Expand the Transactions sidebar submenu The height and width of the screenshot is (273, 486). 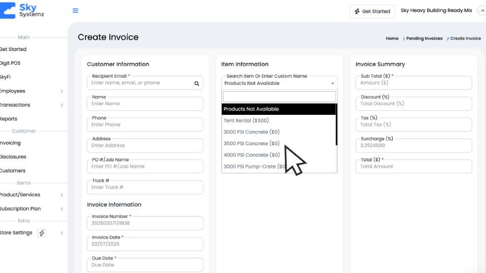pos(62,105)
